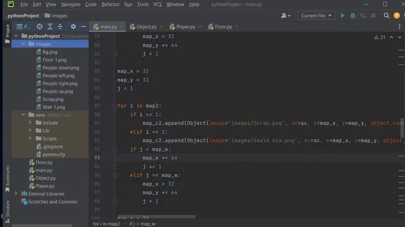Expand the Scripts folder

30,138
